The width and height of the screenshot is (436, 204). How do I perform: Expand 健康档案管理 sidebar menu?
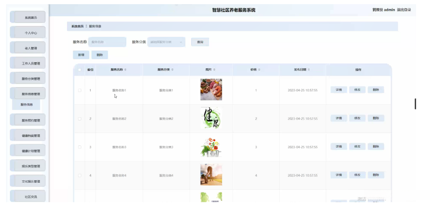pyautogui.click(x=28, y=136)
